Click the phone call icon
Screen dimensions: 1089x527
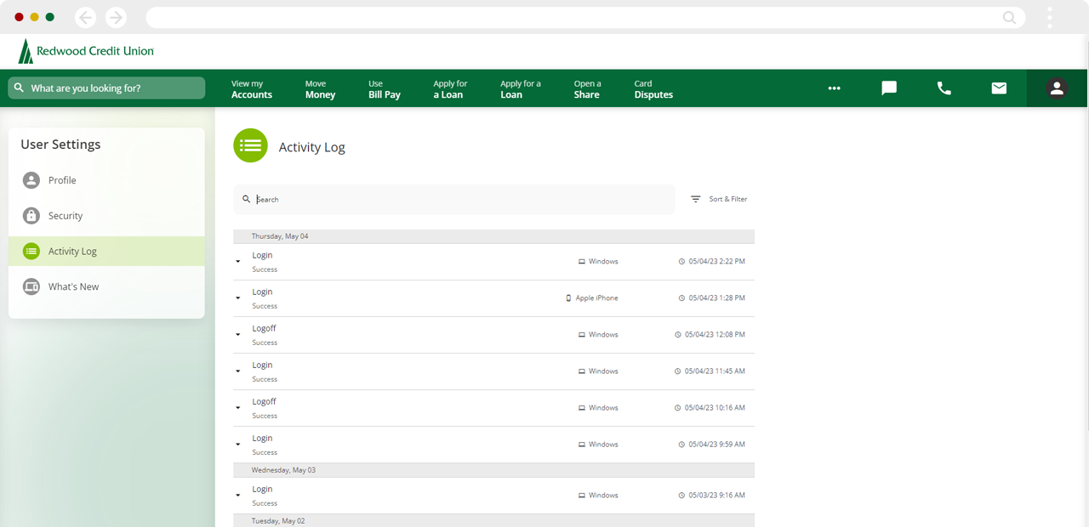point(944,88)
